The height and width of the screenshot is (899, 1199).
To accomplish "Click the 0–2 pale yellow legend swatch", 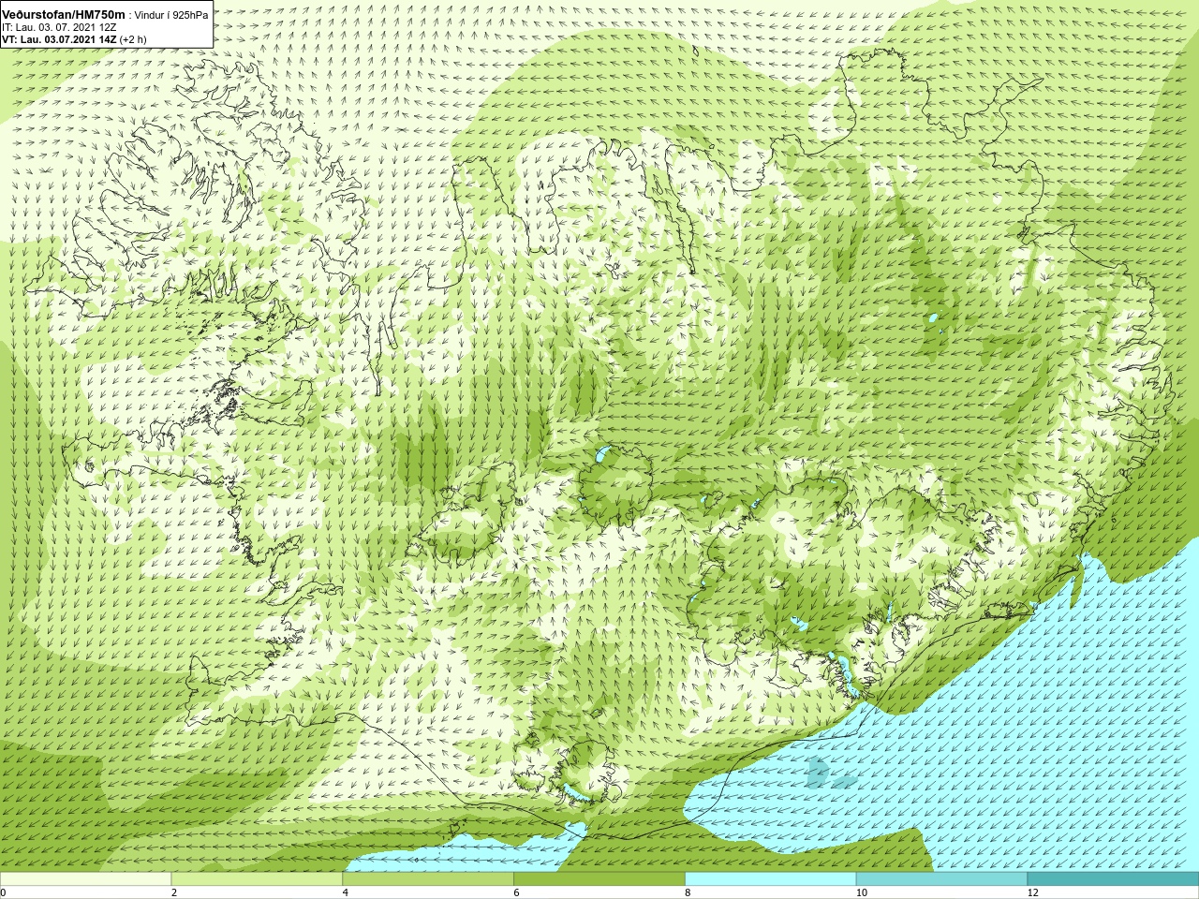I will pyautogui.click(x=85, y=879).
